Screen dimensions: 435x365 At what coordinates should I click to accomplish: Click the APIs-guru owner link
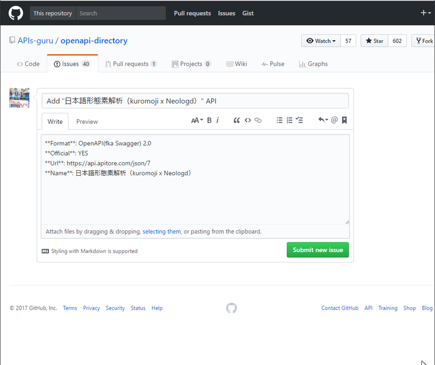(x=35, y=41)
